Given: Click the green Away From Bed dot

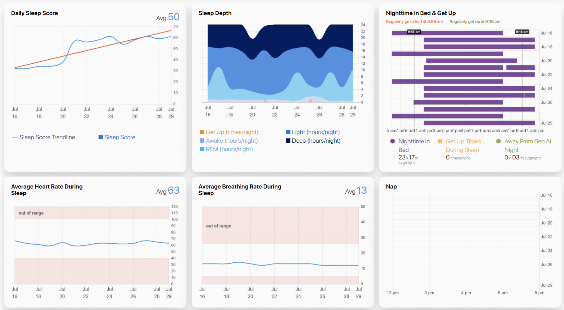Looking at the screenshot, I should click(499, 141).
